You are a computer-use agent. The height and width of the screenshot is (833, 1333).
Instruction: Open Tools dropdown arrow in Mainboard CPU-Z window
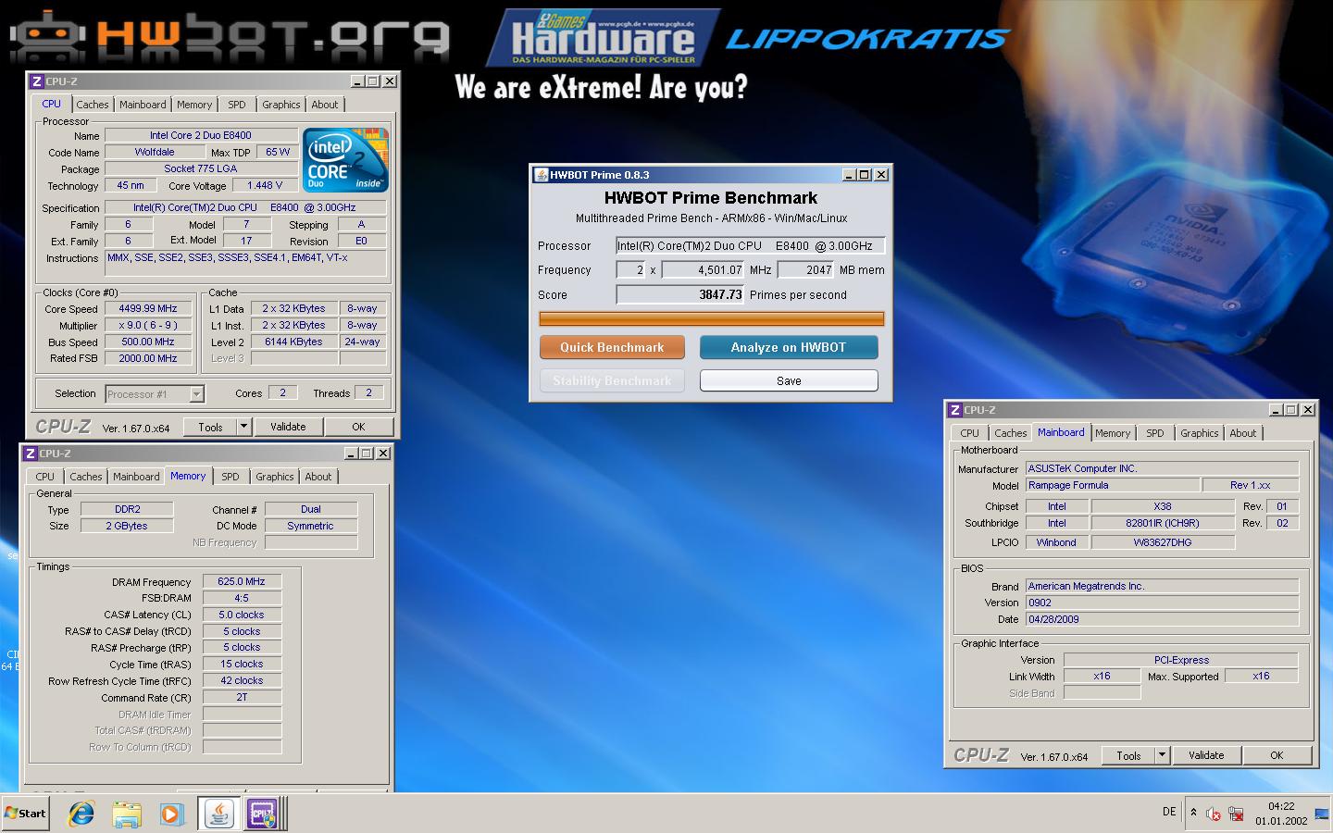pyautogui.click(x=1162, y=755)
